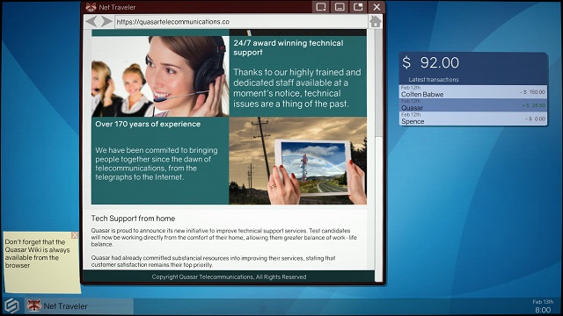
Task: Click the first window-mode button in title bar
Action: click(320, 7)
